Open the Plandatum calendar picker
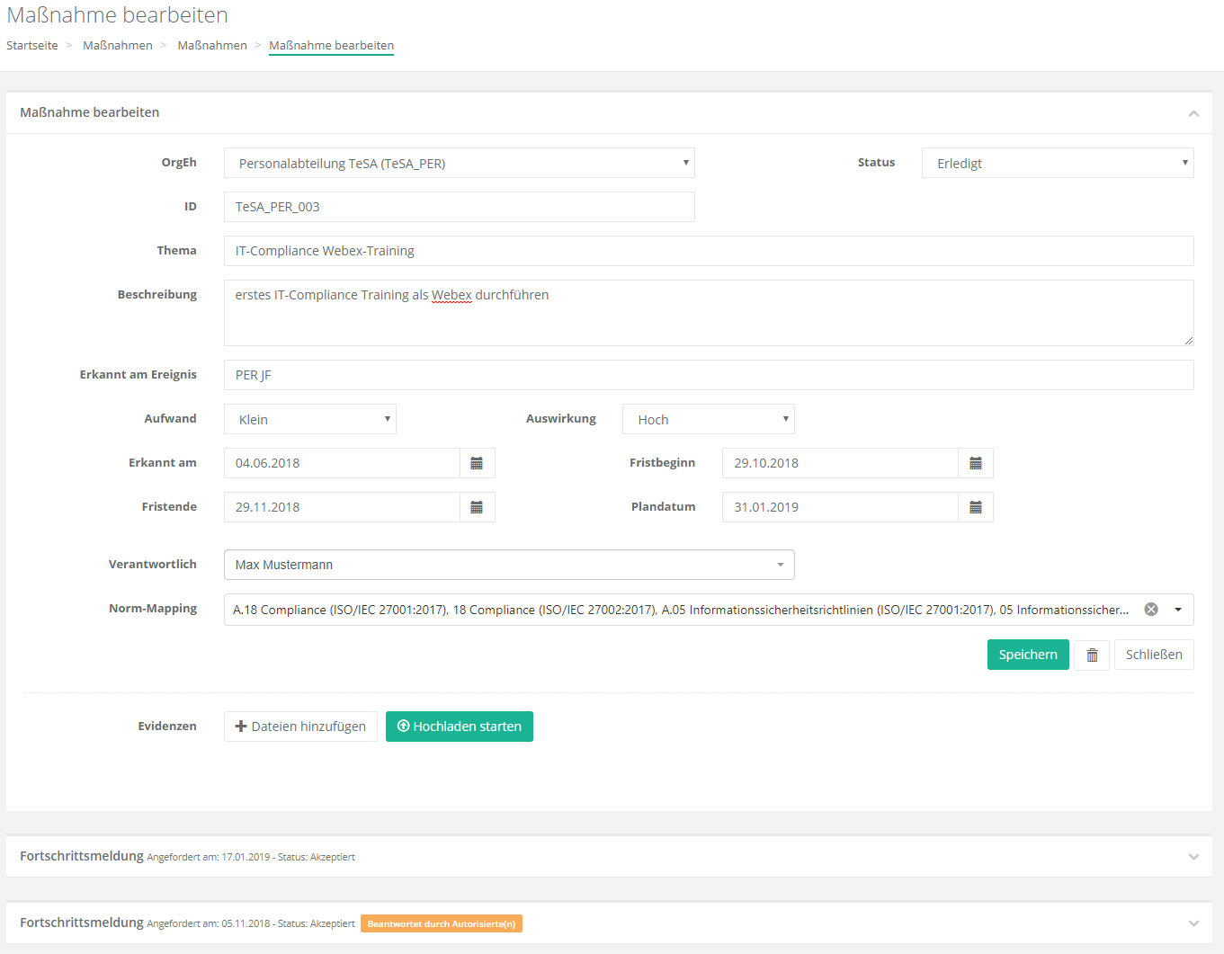 click(975, 507)
